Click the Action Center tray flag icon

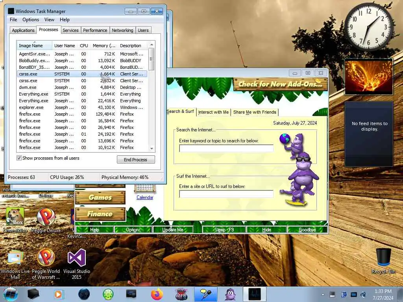344,295
